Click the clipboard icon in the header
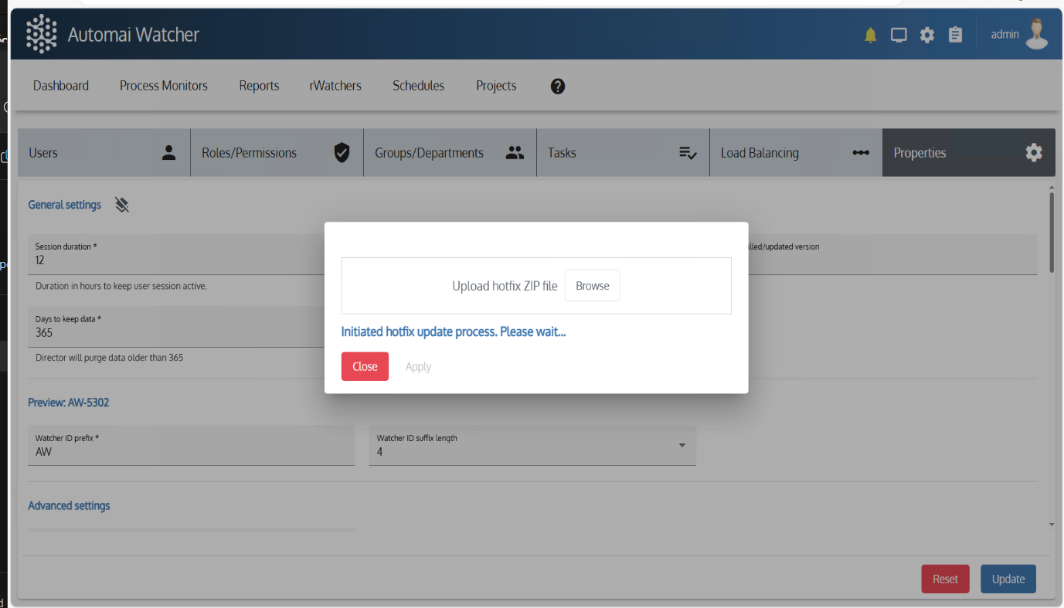The image size is (1064, 608). point(956,35)
